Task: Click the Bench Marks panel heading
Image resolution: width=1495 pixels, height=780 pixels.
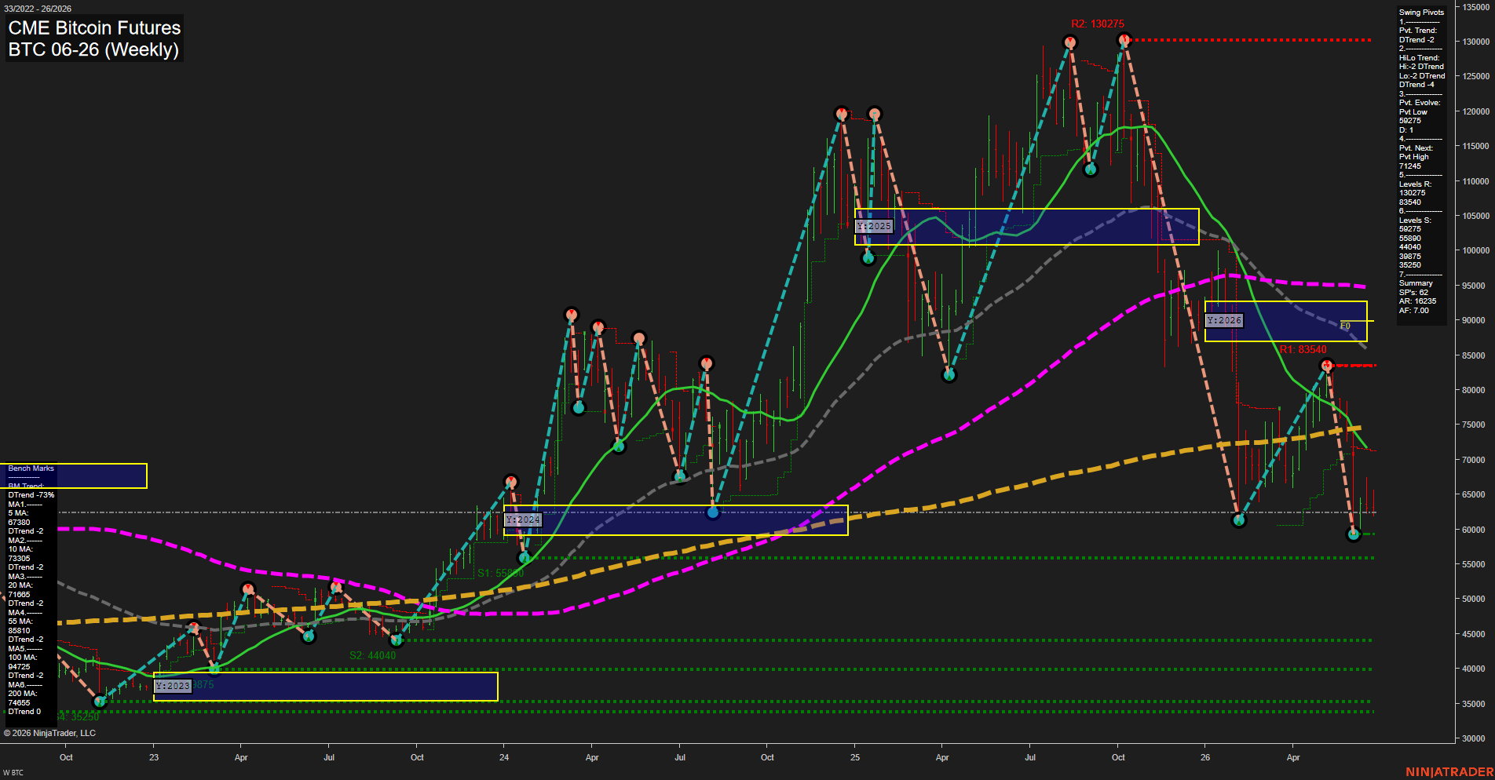Action: pyautogui.click(x=31, y=468)
